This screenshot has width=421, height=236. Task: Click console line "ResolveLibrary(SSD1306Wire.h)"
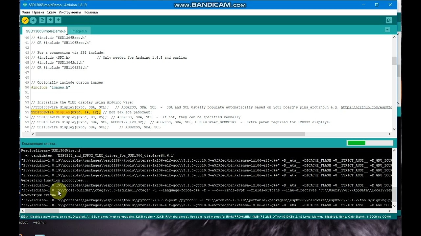click(x=51, y=151)
